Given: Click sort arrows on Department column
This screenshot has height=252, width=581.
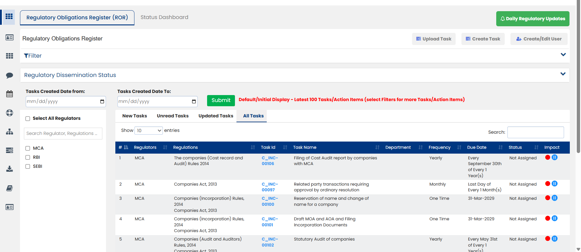Looking at the screenshot, I should [421, 147].
